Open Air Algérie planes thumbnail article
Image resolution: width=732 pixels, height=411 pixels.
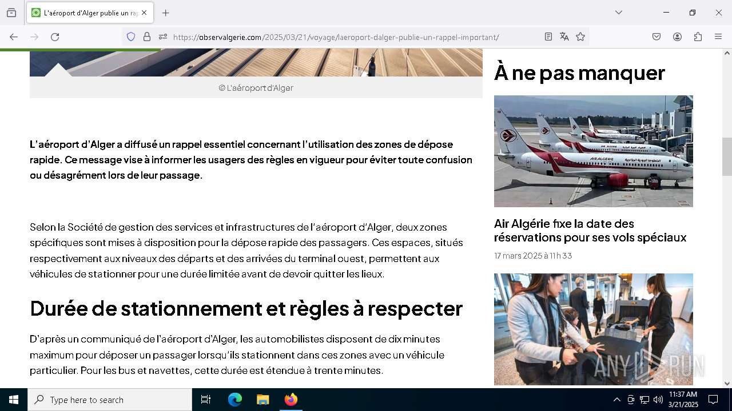click(x=594, y=151)
